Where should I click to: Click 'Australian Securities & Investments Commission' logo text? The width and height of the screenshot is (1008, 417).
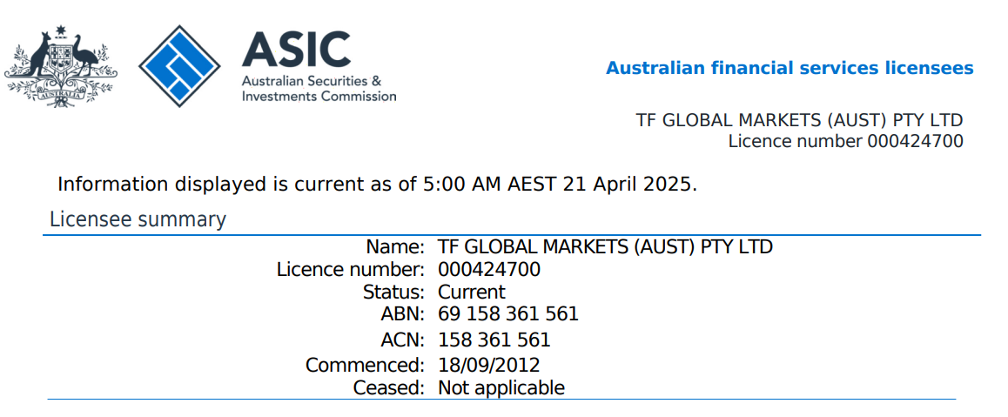coord(319,89)
